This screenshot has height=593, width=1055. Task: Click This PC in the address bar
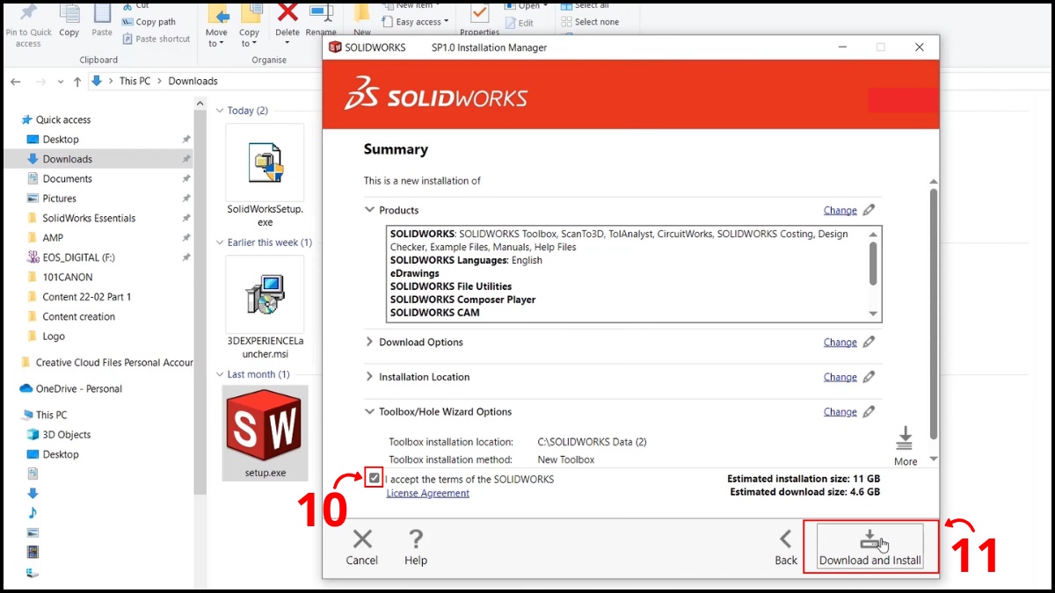click(x=135, y=81)
